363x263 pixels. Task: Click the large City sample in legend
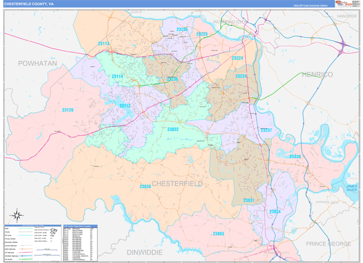54,231
